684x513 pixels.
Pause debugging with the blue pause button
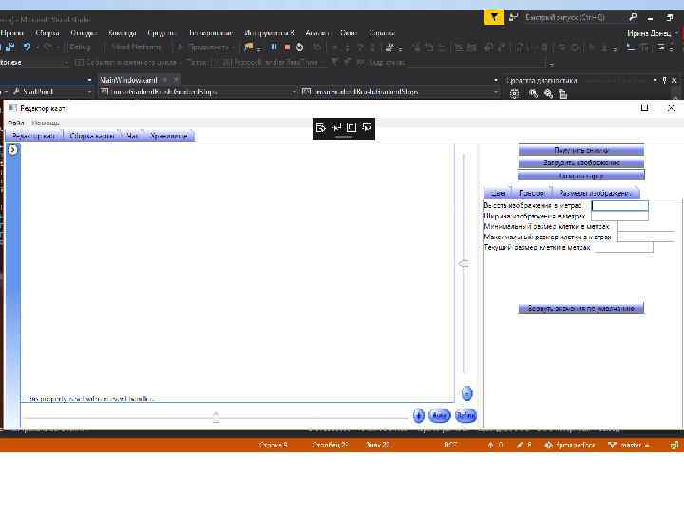click(x=274, y=47)
